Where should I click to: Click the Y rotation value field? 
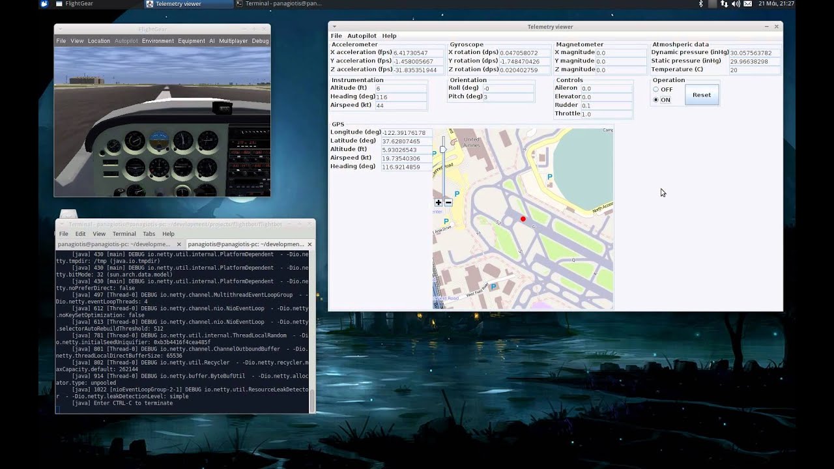[525, 61]
